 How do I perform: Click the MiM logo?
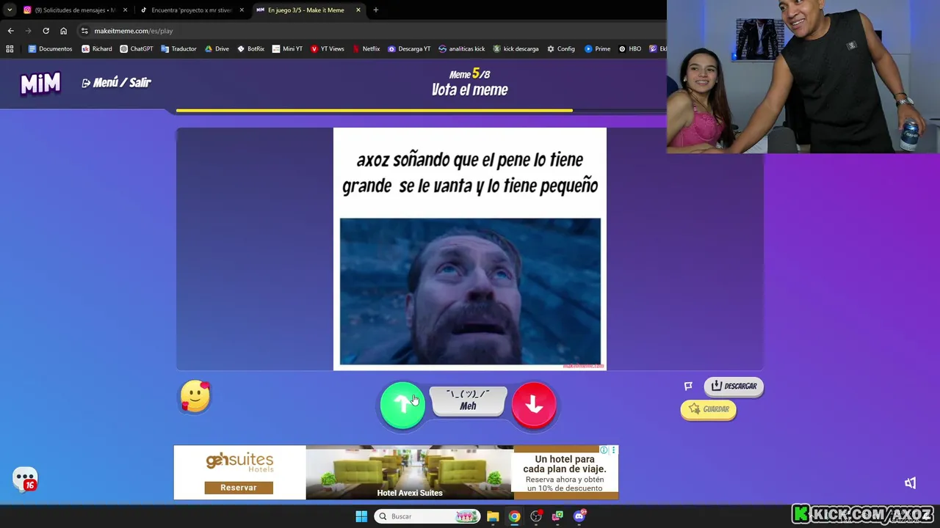pos(40,84)
